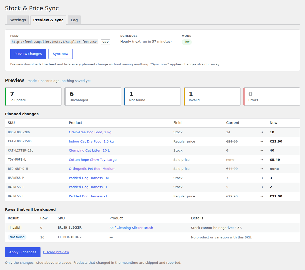Click the 0 Errors summary card

point(272,96)
